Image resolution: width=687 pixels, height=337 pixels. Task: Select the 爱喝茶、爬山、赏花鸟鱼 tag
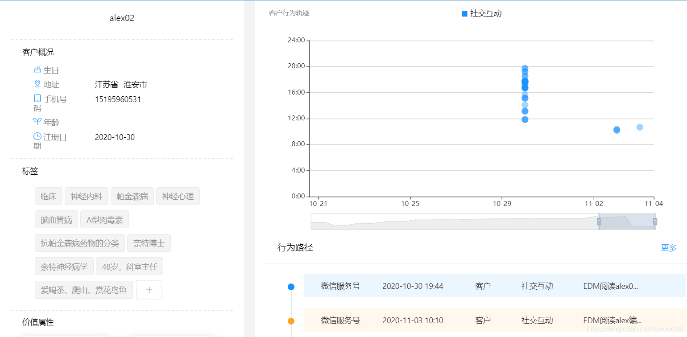pos(84,290)
